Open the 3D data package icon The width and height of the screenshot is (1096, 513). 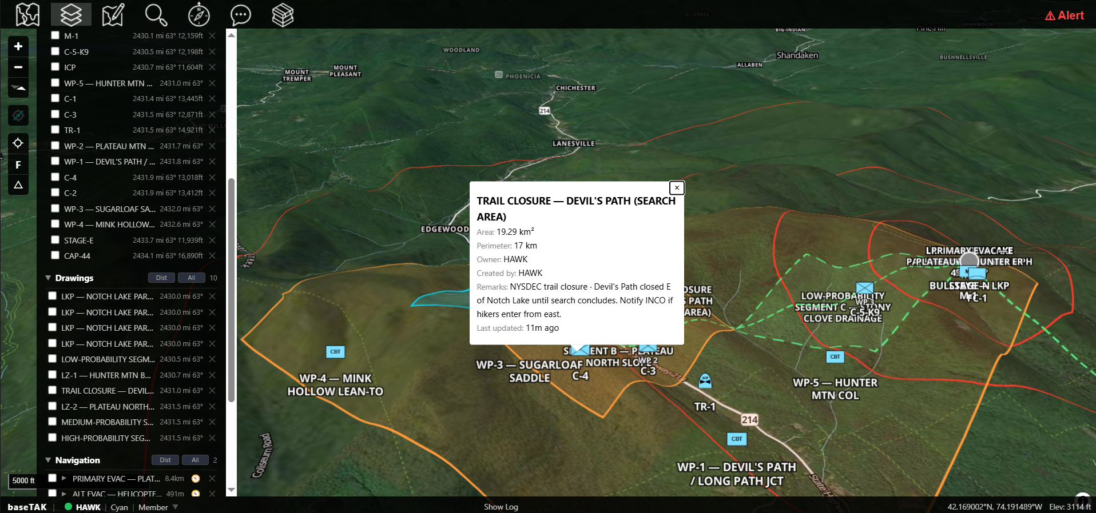pyautogui.click(x=283, y=14)
